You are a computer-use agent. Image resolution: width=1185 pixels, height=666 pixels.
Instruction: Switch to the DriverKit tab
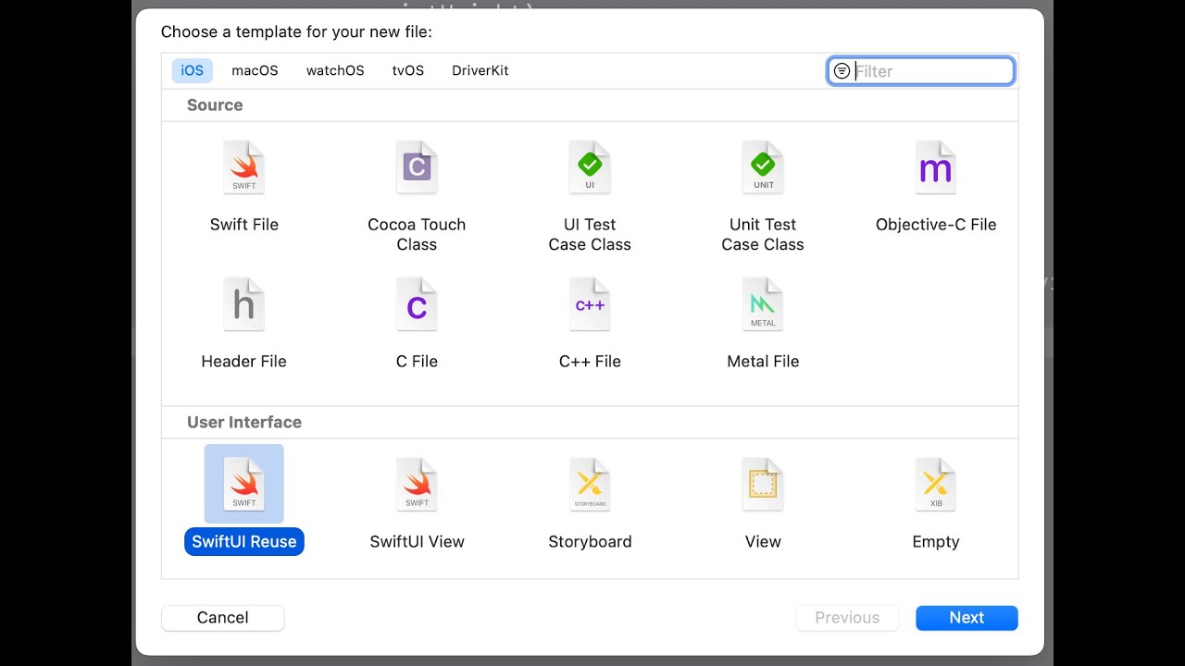[480, 70]
